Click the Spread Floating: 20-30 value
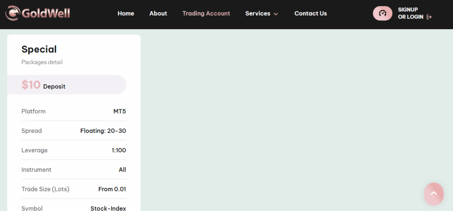 [x=103, y=131]
